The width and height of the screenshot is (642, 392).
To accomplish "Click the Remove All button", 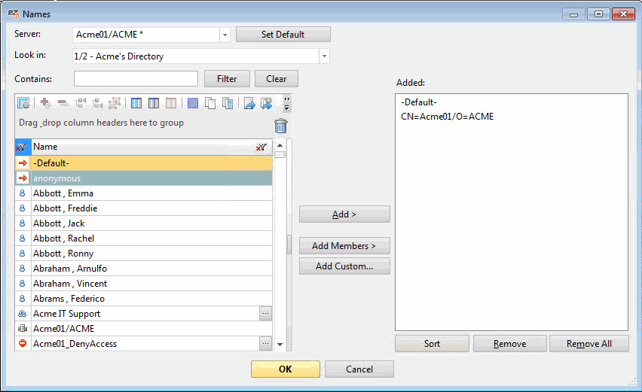I will 589,344.
